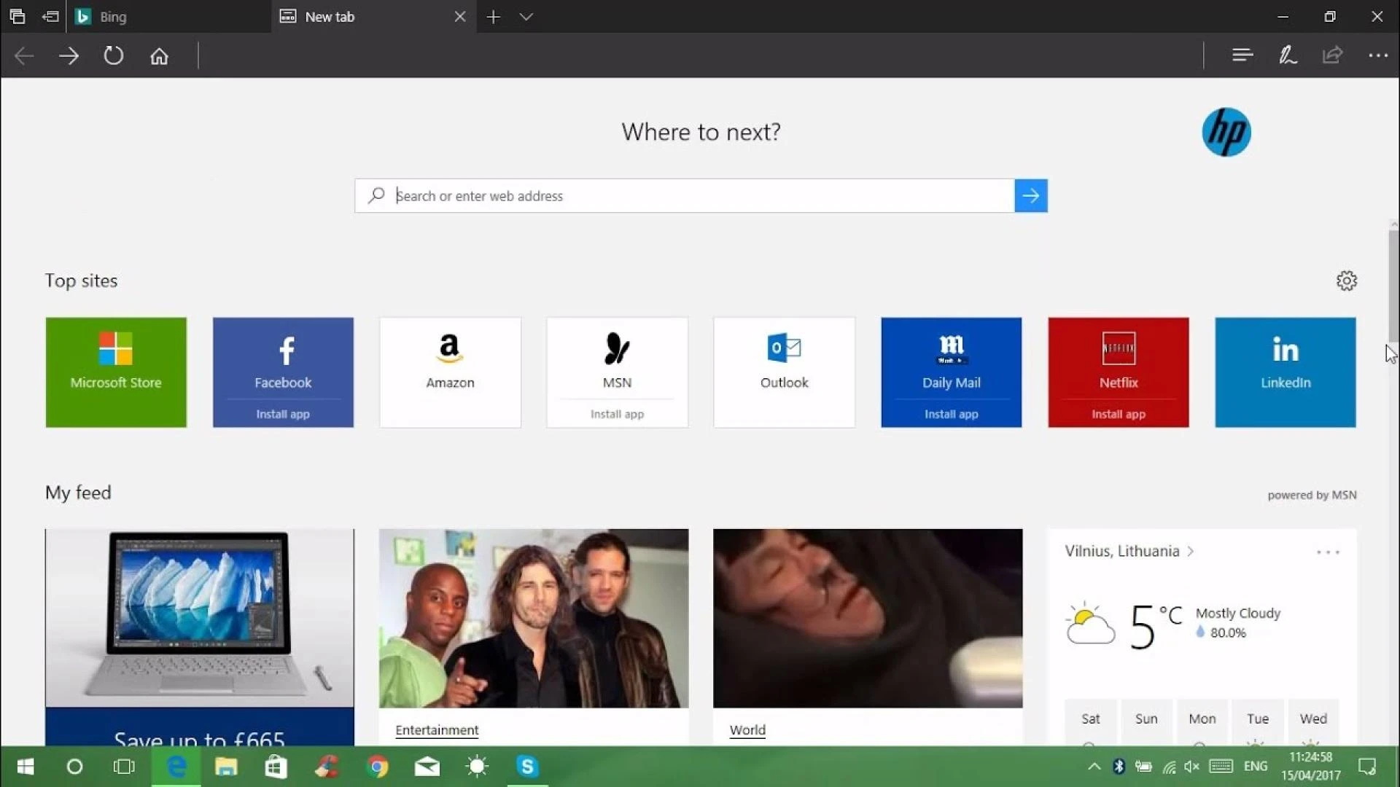Open the Hub favorites icon

(x=1242, y=55)
